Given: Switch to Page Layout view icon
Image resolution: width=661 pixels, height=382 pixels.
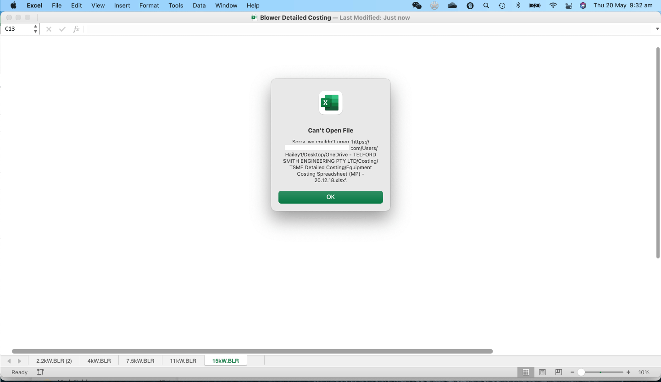Looking at the screenshot, I should pyautogui.click(x=542, y=372).
